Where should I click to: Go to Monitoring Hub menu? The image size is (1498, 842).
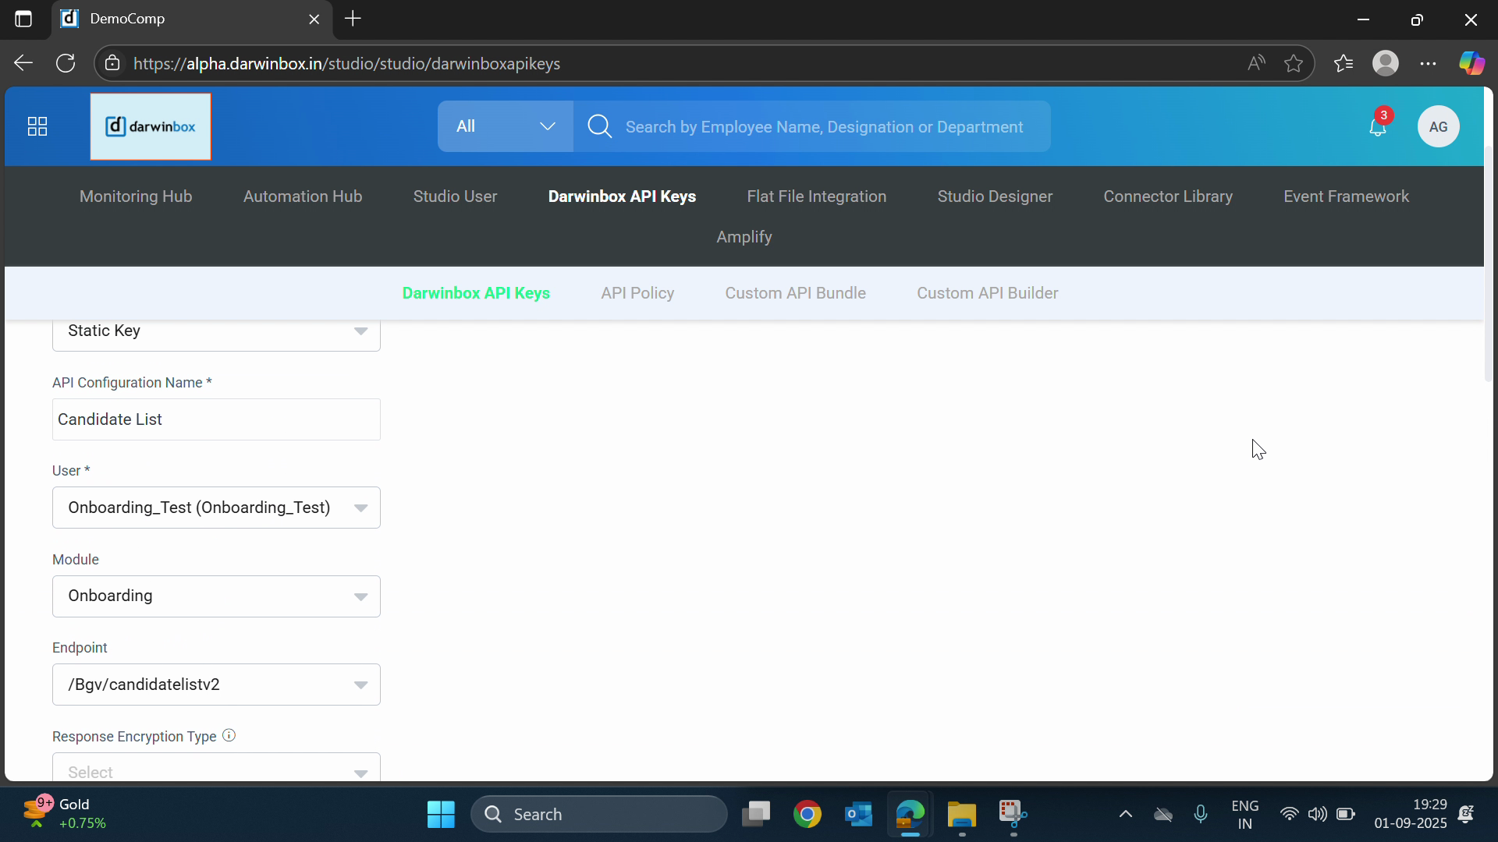click(136, 196)
